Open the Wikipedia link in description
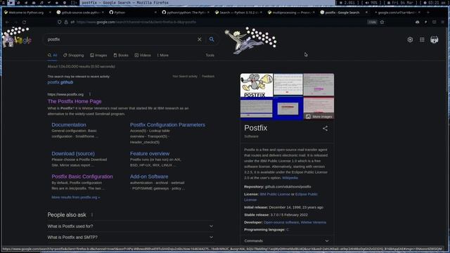 pyautogui.click(x=290, y=178)
